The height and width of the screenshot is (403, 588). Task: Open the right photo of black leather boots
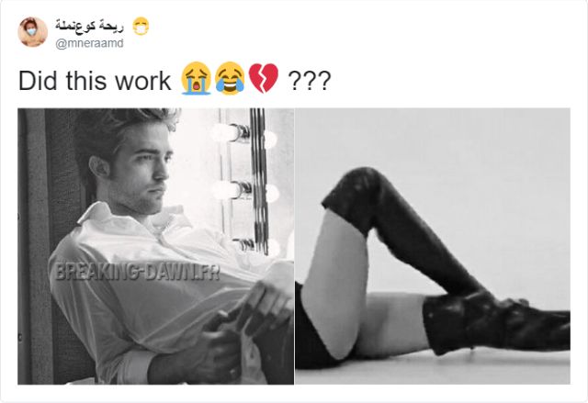pos(433,246)
